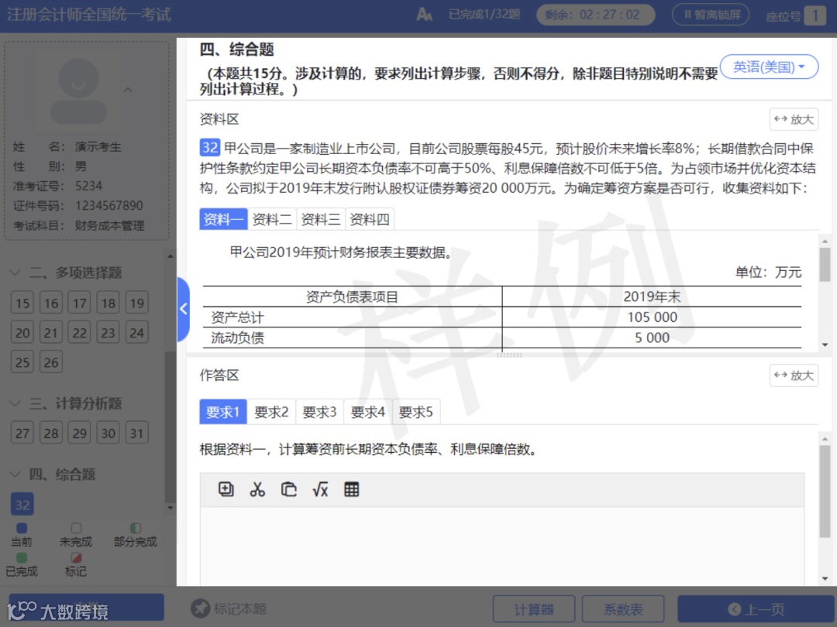Viewport: 837px width, 627px height.
Task: Select current question 32 in sidebar
Action: point(22,504)
